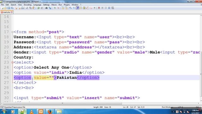
Task: Toggle Show All Characters icon
Action: pos(74,8)
